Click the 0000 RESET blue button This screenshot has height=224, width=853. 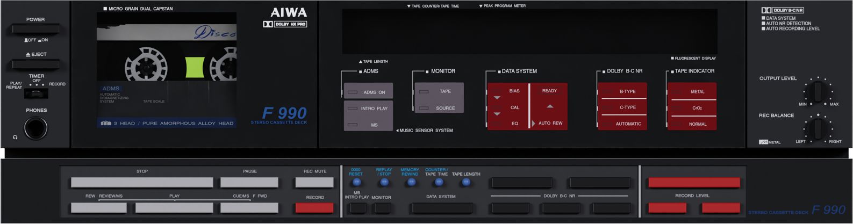pyautogui.click(x=356, y=182)
